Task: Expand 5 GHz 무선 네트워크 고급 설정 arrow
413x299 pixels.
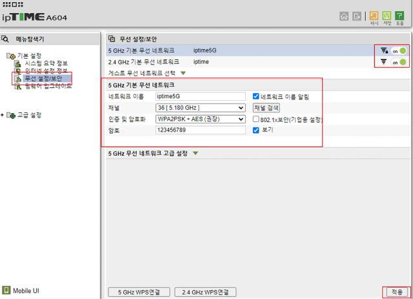Action: pos(196,153)
